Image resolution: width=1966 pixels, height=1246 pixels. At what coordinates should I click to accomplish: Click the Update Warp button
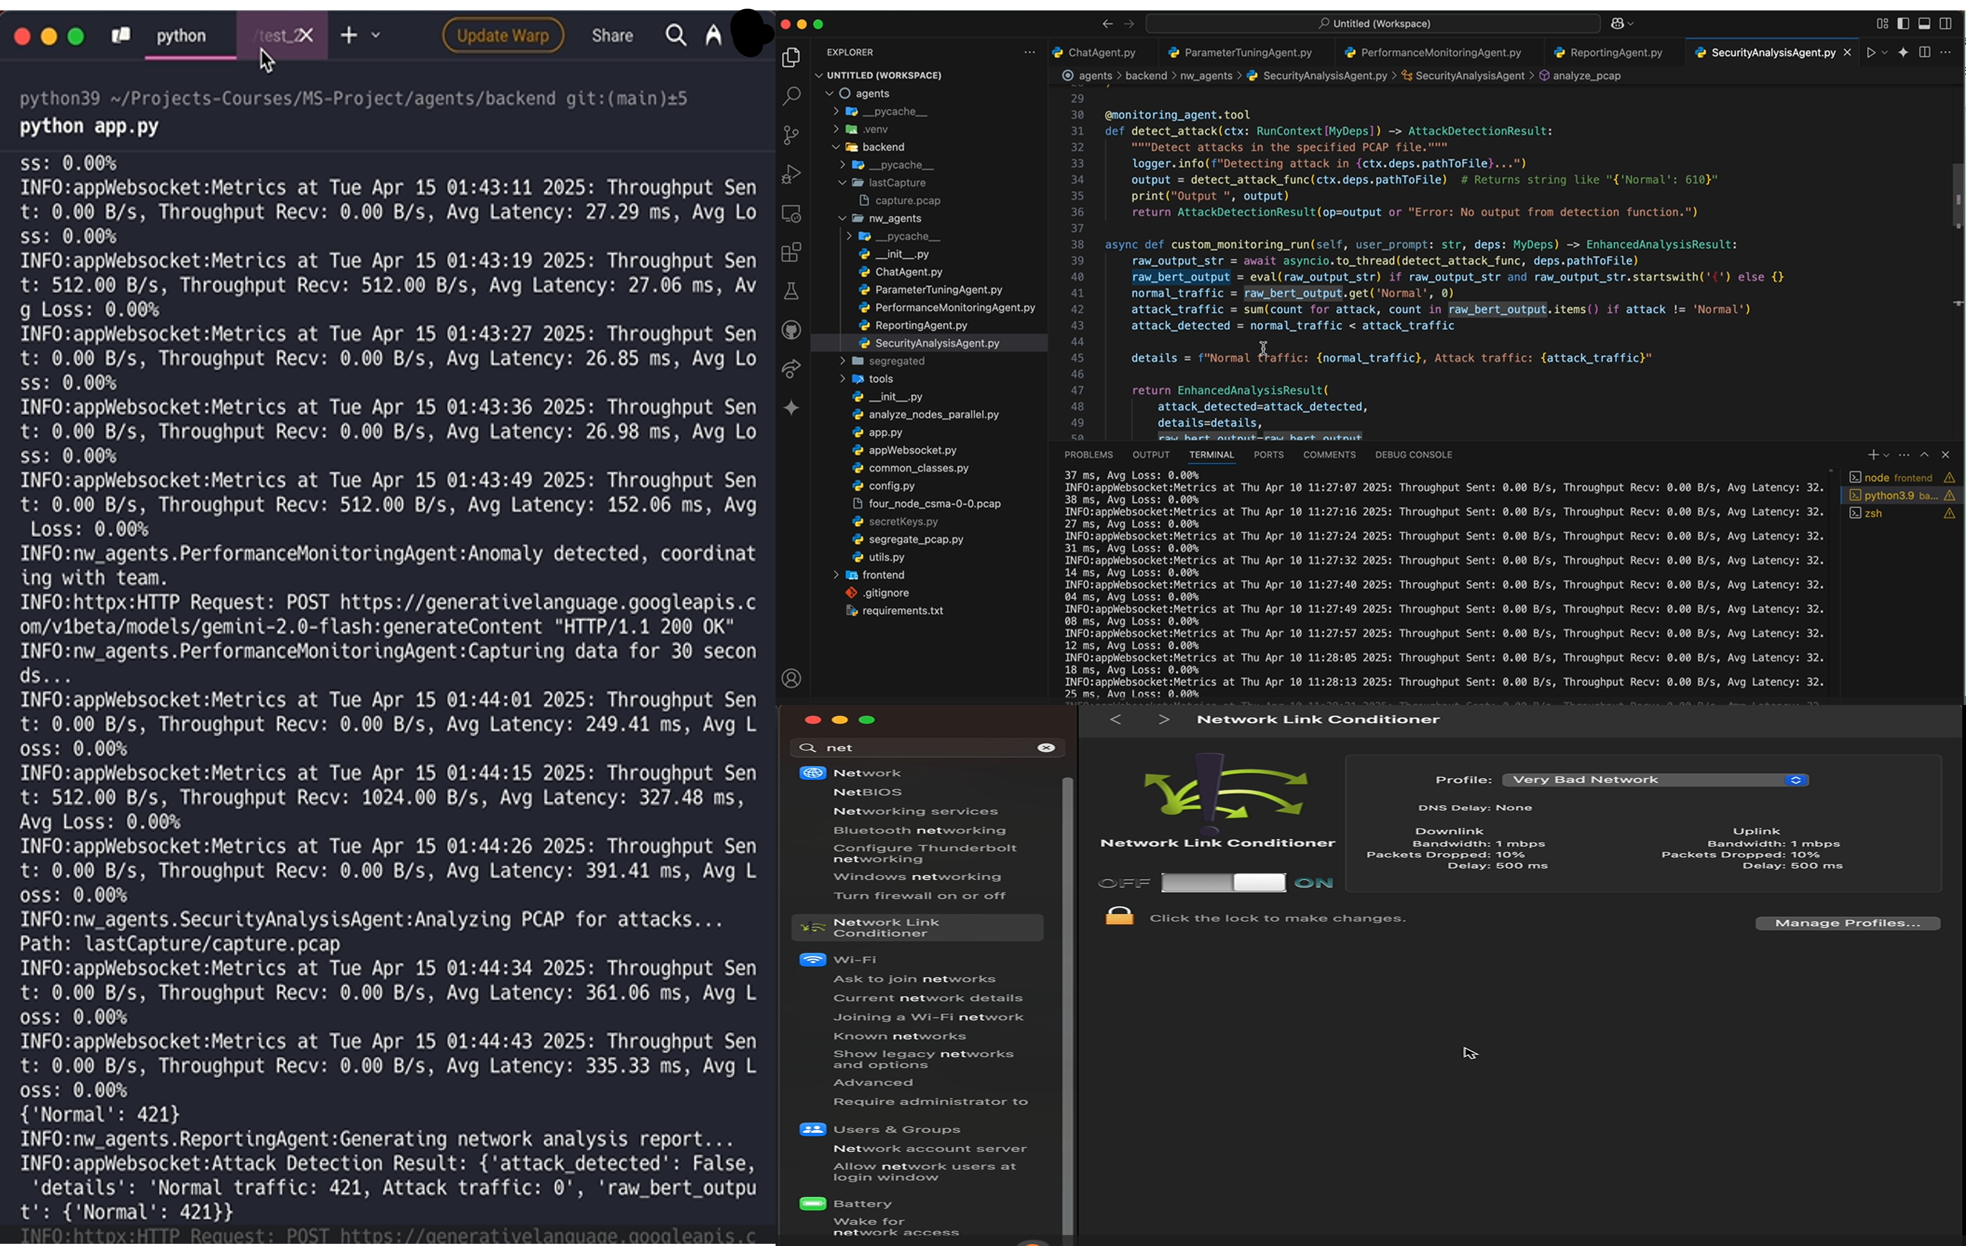502,35
